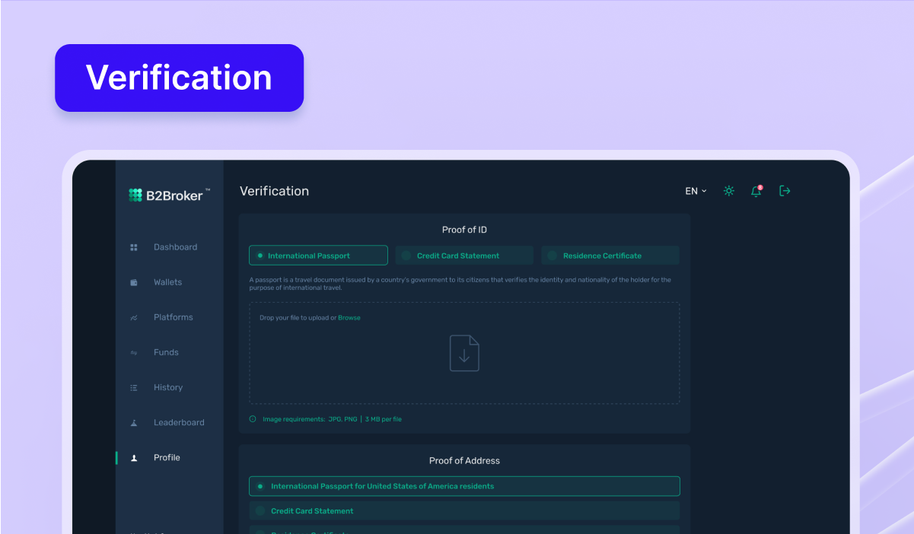Click the passport description text
The image size is (914, 534).
[460, 284]
